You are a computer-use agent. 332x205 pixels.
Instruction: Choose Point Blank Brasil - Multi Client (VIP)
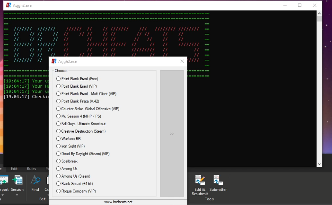tap(86, 94)
